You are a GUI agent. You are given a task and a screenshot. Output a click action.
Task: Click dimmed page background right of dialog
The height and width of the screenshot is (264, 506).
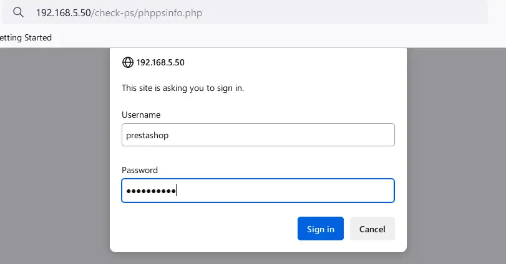pos(455,156)
